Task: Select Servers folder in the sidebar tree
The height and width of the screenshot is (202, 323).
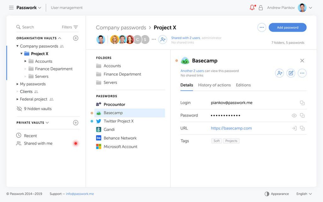Action: click(x=41, y=76)
